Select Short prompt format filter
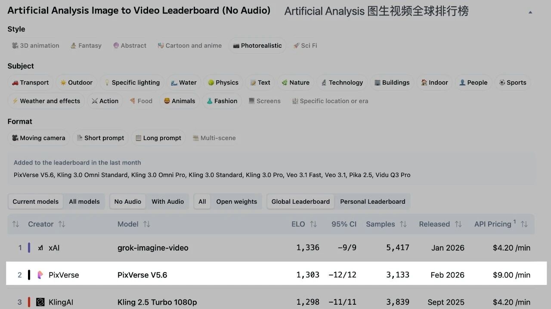Screen dimensions: 551x309 tap(100, 138)
